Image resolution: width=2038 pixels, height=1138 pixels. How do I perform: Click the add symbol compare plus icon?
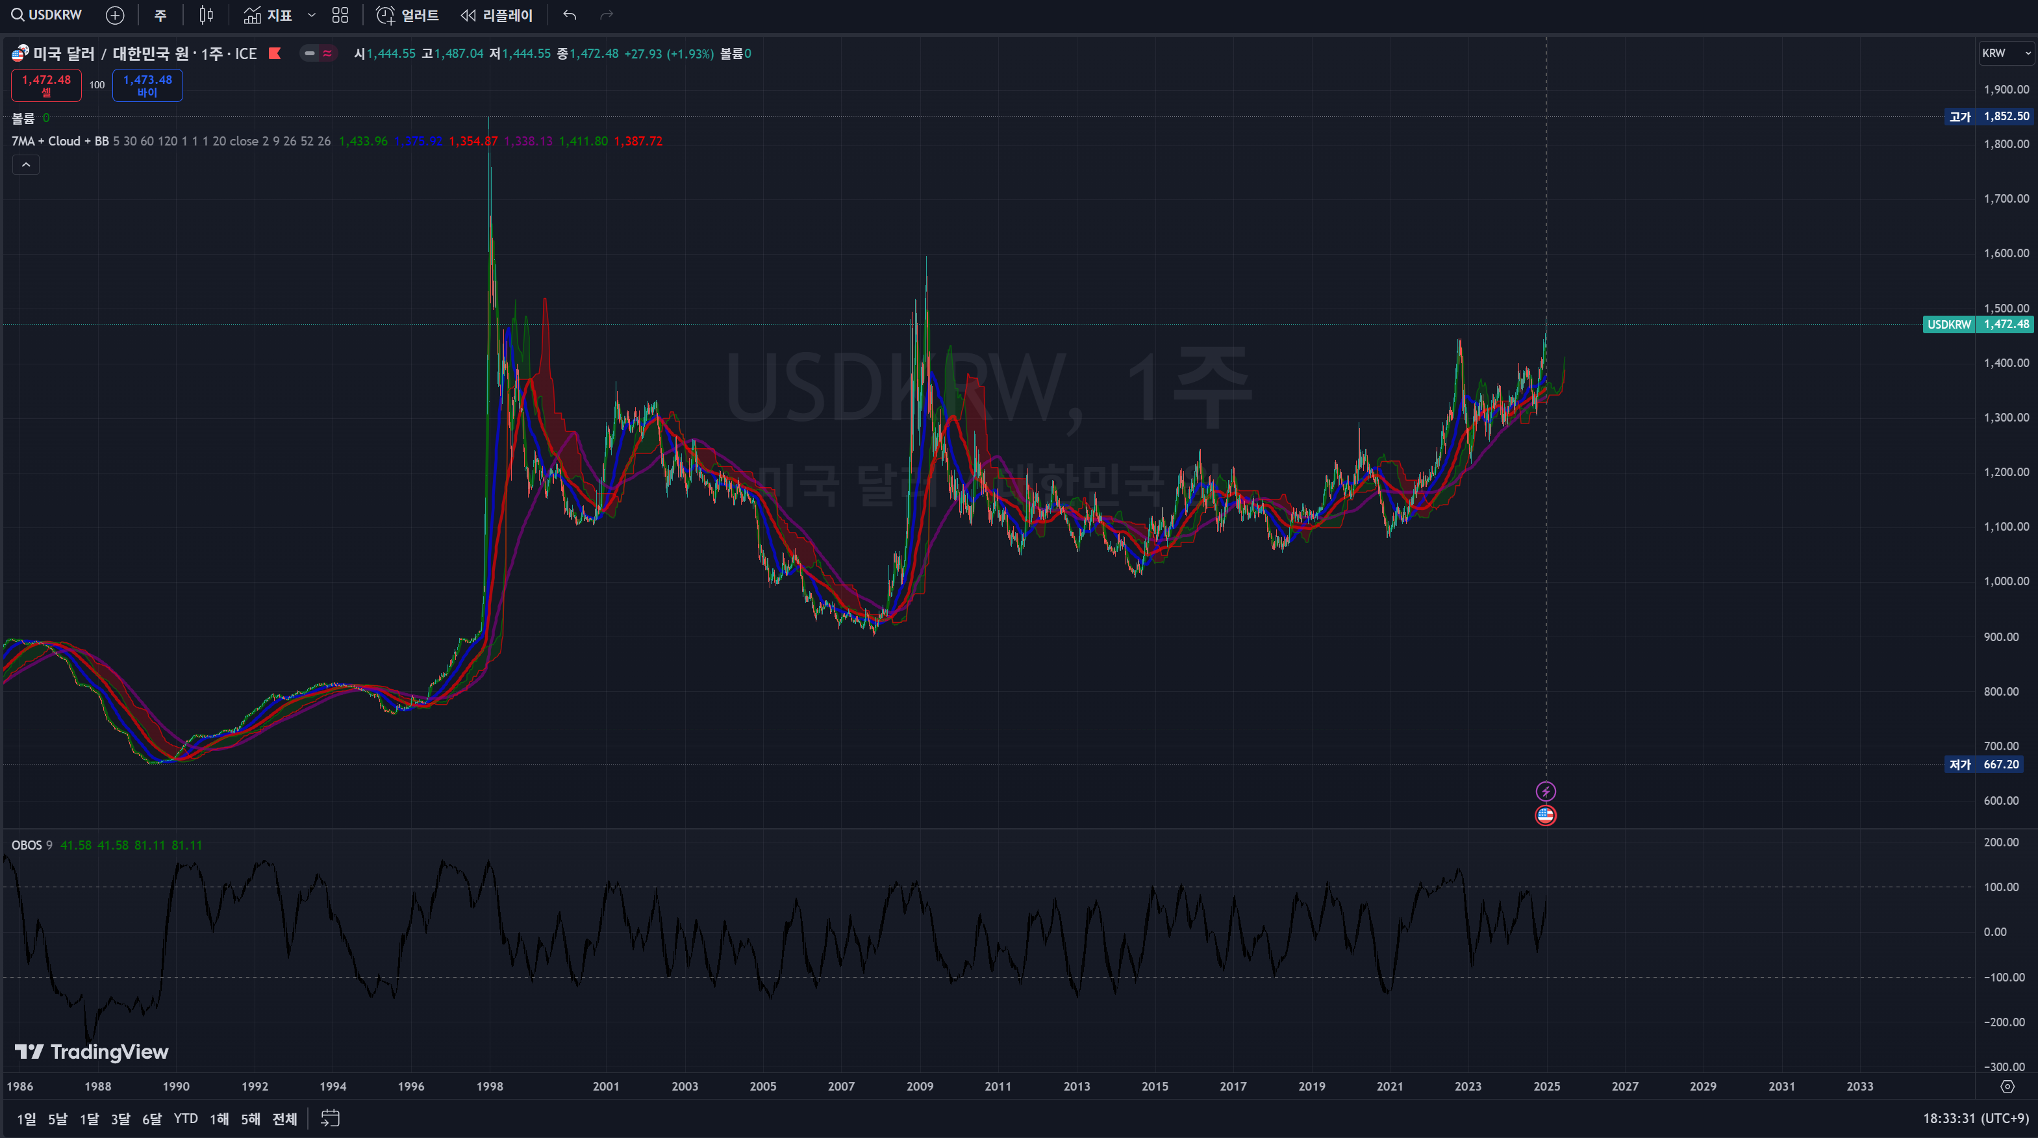(x=115, y=15)
